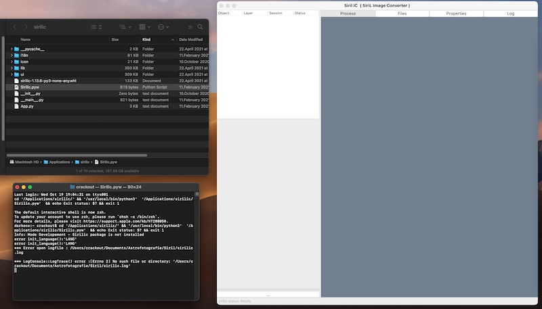
Task: Go forward in the Finder window
Action: [x=26, y=27]
